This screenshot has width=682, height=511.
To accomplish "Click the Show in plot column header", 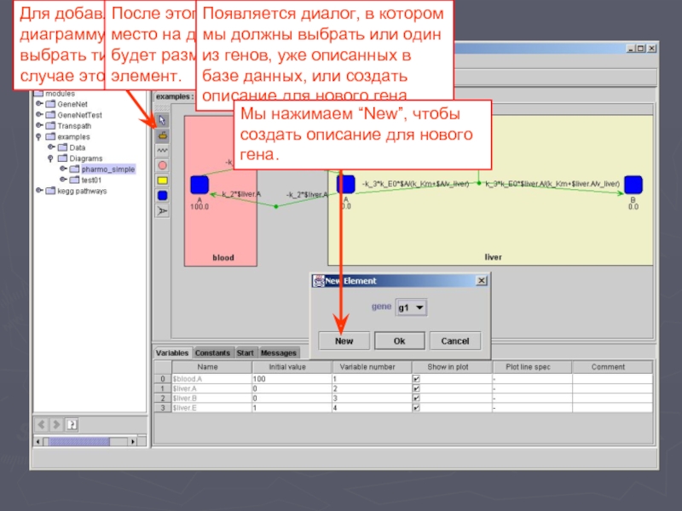I will click(x=453, y=367).
